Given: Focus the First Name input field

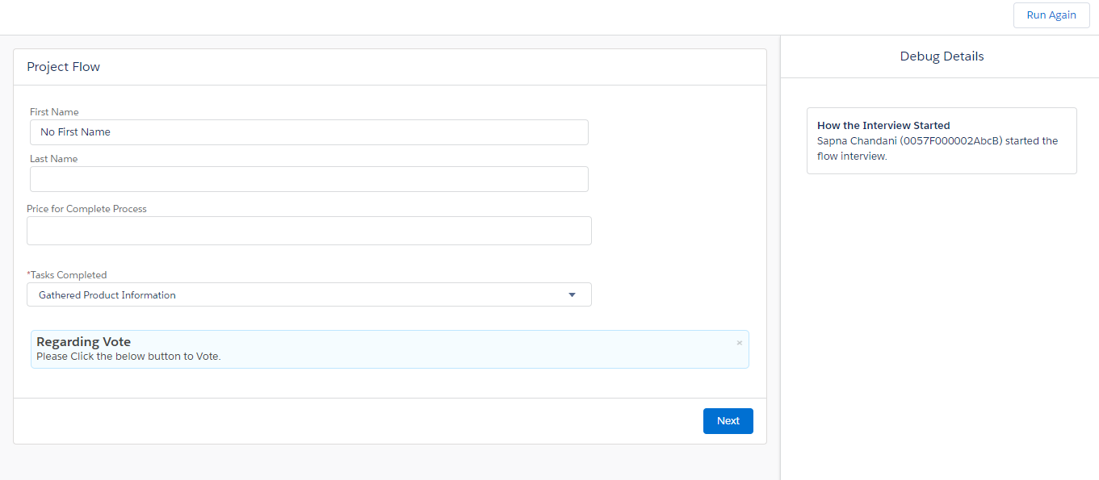Looking at the screenshot, I should (308, 131).
